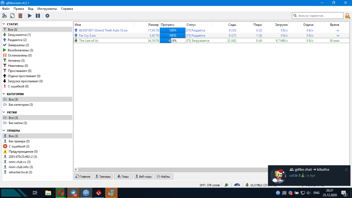Switch to the Веб-сиды tab
The width and height of the screenshot is (352, 198).
coord(144,177)
